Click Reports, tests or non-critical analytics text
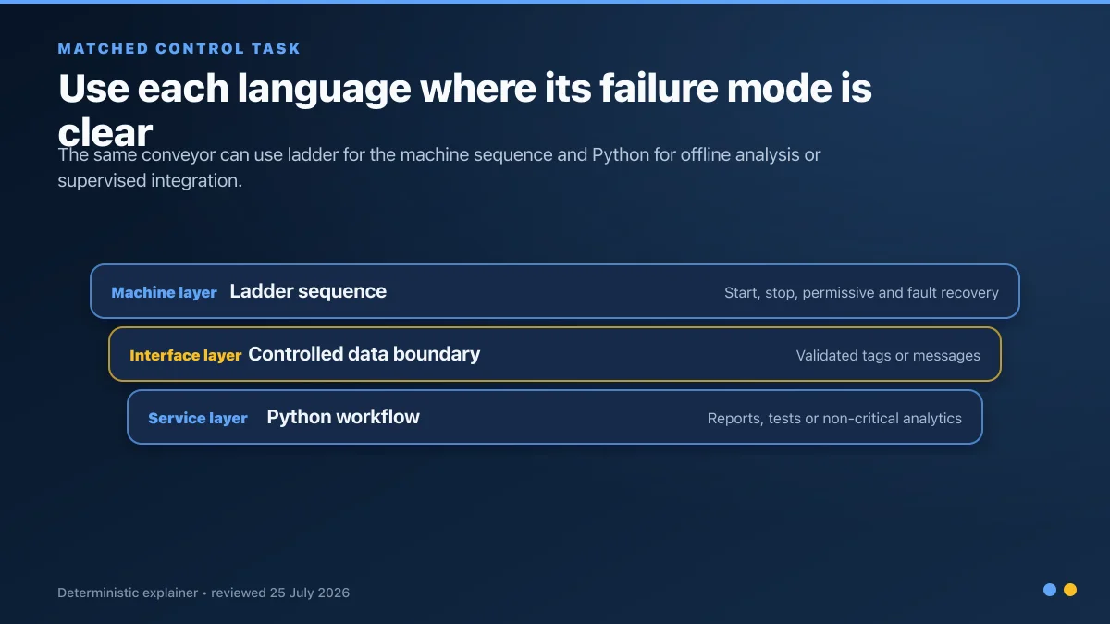Viewport: 1110px width, 624px height. pyautogui.click(x=834, y=418)
